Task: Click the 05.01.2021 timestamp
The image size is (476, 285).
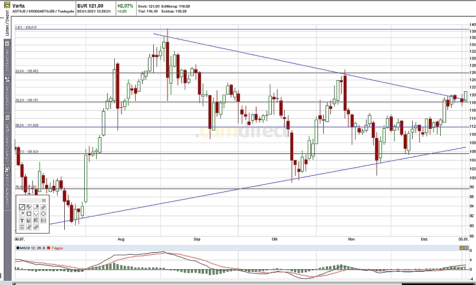Action: point(93,11)
